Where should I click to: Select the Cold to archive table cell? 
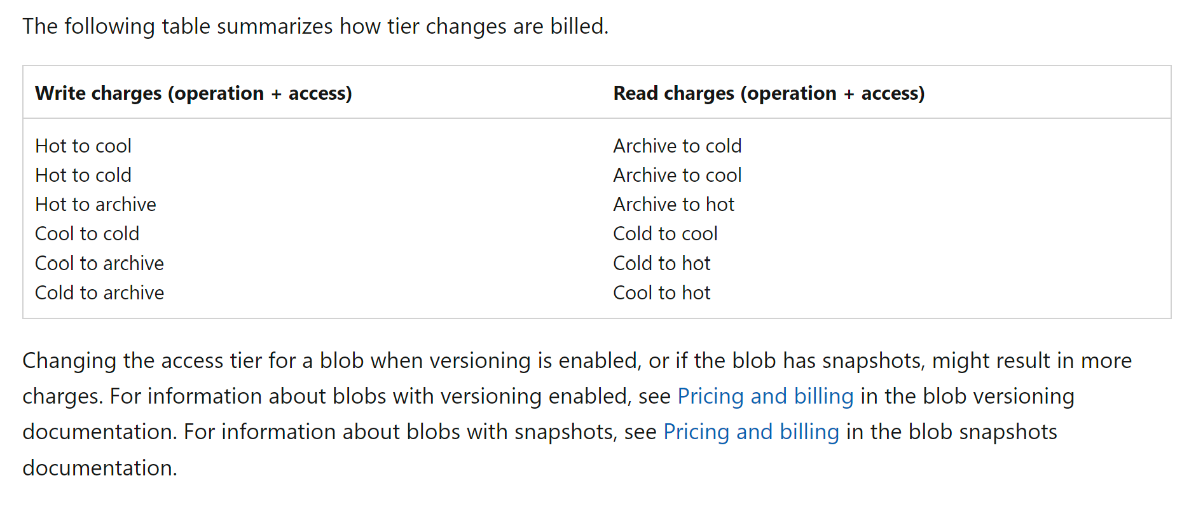99,292
